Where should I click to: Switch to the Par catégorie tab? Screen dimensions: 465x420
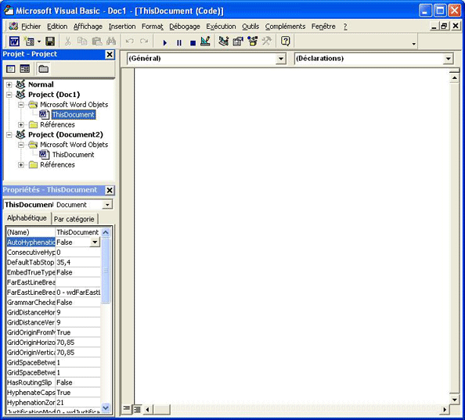[x=74, y=219]
